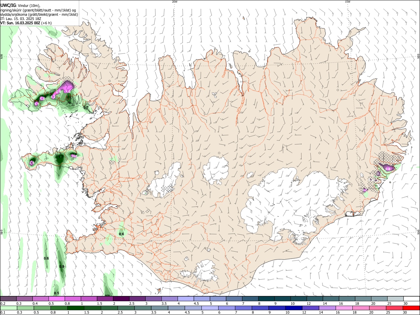Click the 'rigning/skúrir' legend description line
The width and height of the screenshot is (420, 315).
(x=38, y=10)
